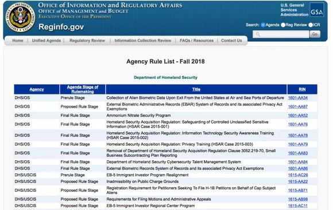Sort by Agenda Stage of Rulemaking header
Screen dimensions: 333x210
83,89
